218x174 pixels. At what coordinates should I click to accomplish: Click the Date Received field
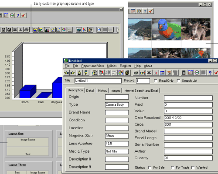tap(188, 118)
